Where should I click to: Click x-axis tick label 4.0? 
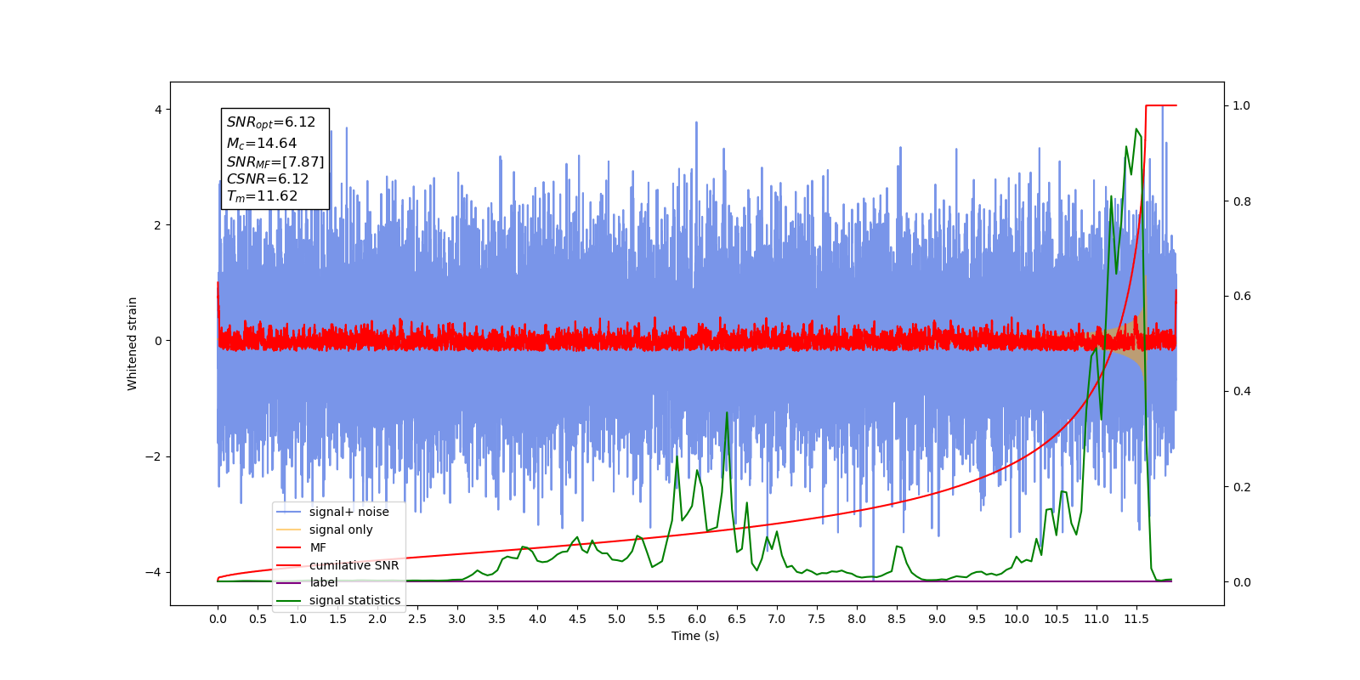pyautogui.click(x=537, y=619)
